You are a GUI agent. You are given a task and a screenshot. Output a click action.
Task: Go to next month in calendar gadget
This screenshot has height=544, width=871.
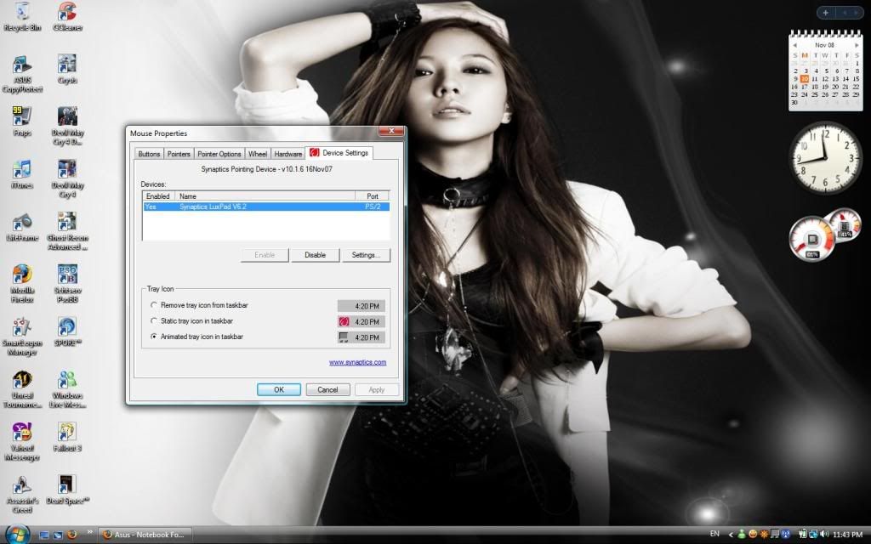[856, 45]
